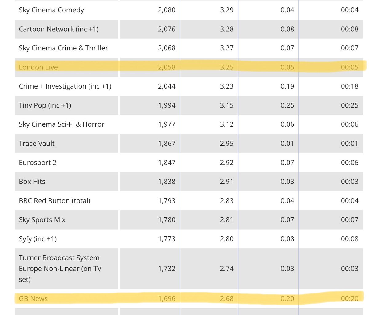Select GB News' 0.20 share value
The image size is (369, 315).
click(x=287, y=299)
